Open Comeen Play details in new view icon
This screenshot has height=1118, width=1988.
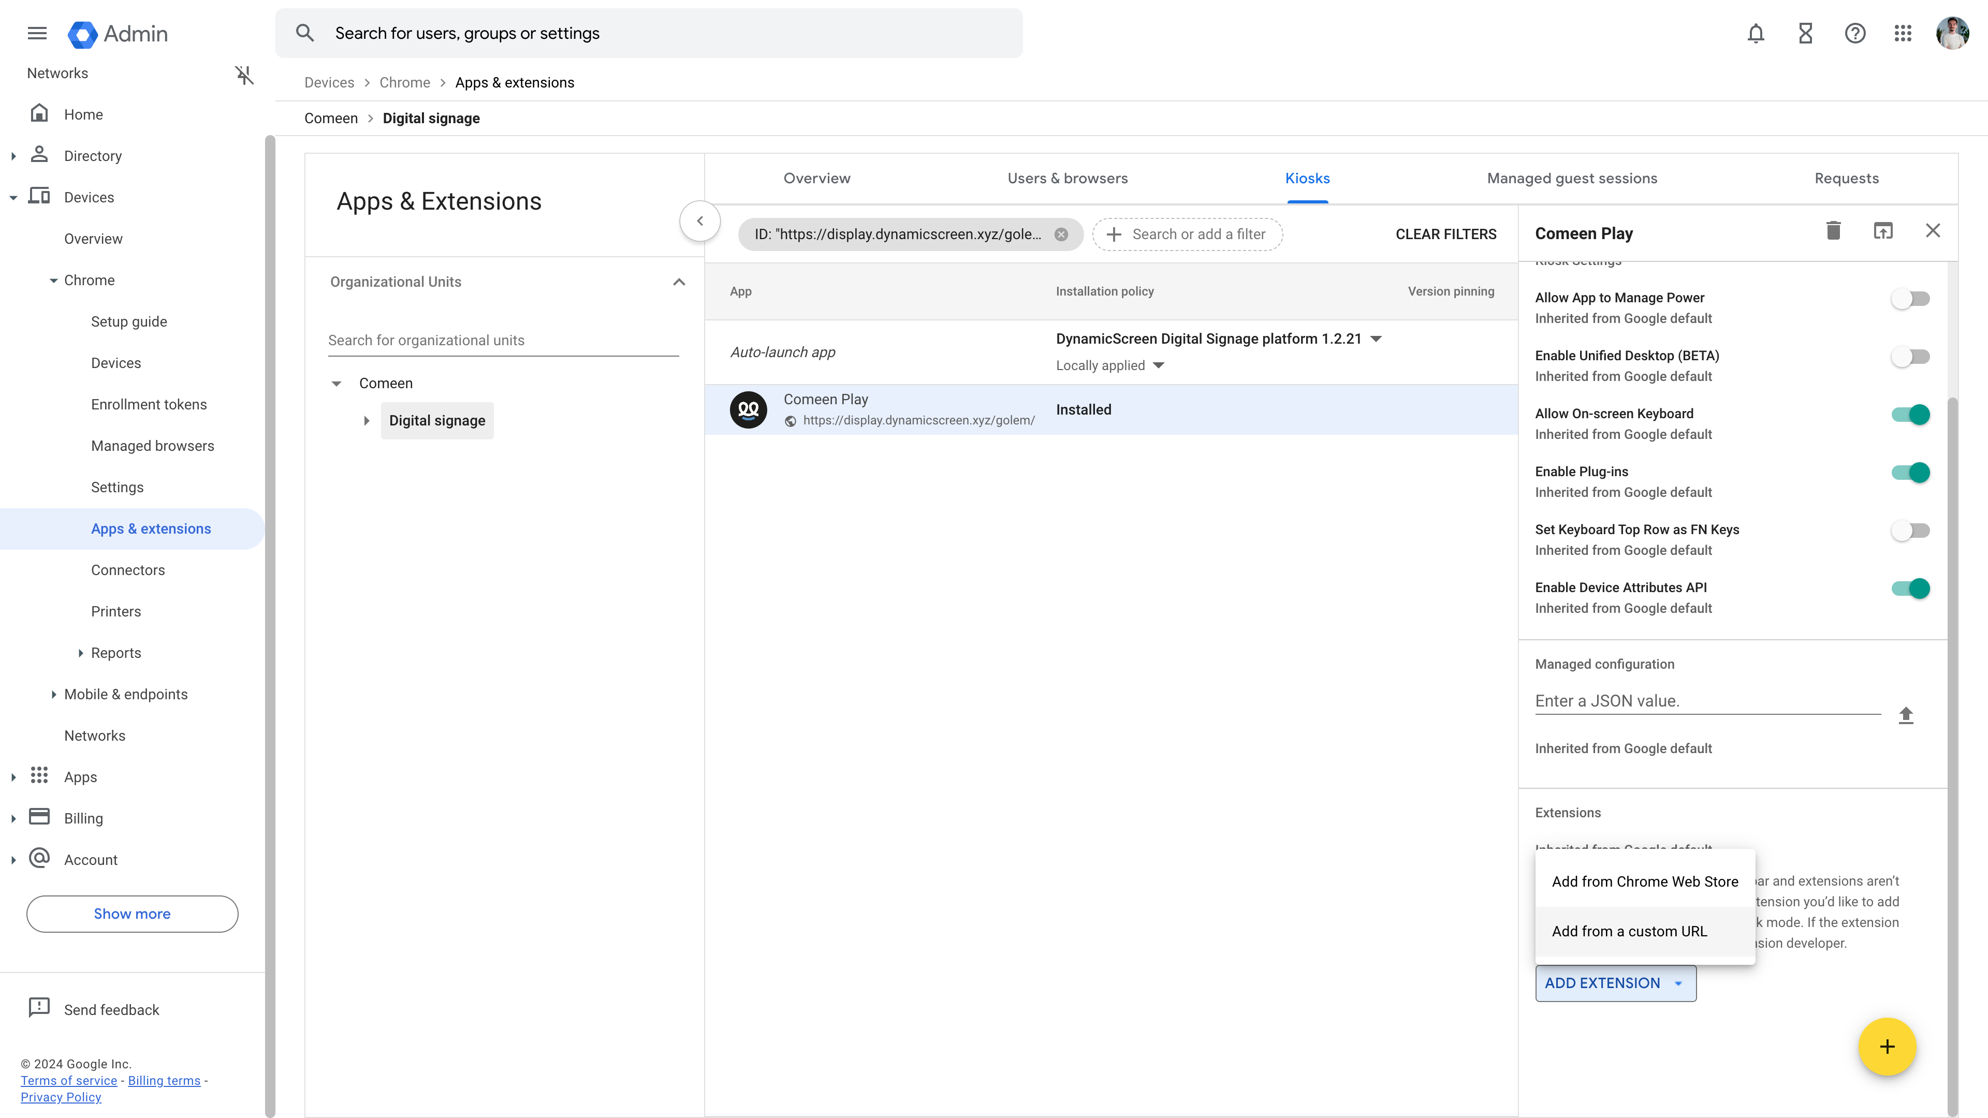click(x=1883, y=231)
